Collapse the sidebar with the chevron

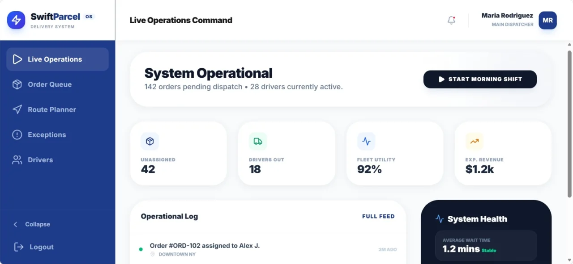(x=16, y=224)
